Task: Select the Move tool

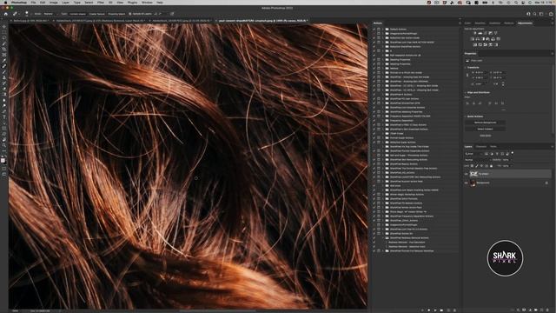Action: coord(4,27)
